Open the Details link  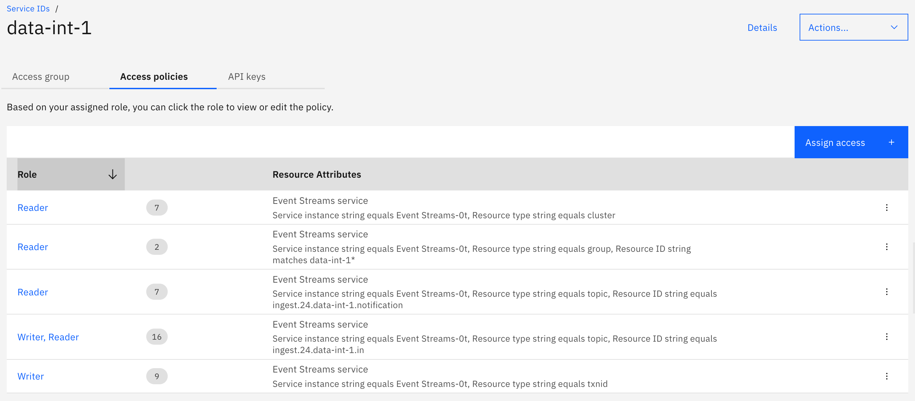coord(762,28)
